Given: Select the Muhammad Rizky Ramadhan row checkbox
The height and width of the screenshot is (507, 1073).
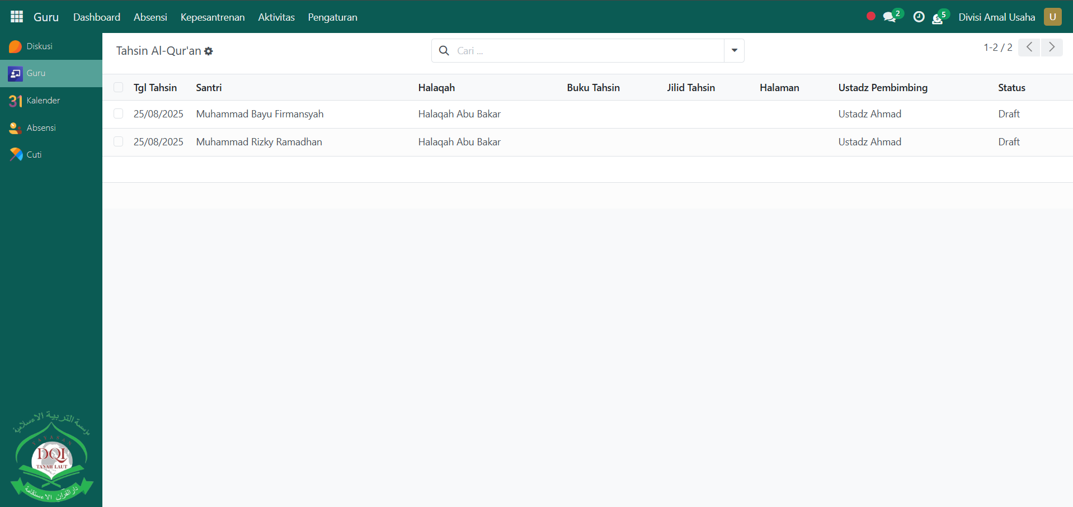Looking at the screenshot, I should click(118, 141).
